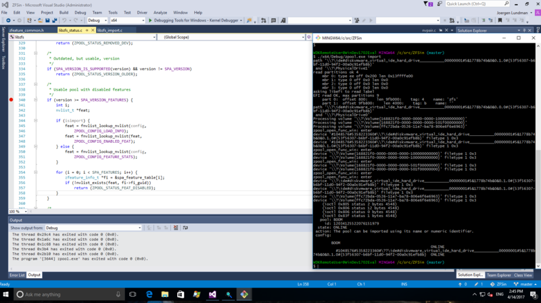The image size is (541, 303).
Task: Click the feedback icon beside Quick Launch
Action: coord(440,4)
